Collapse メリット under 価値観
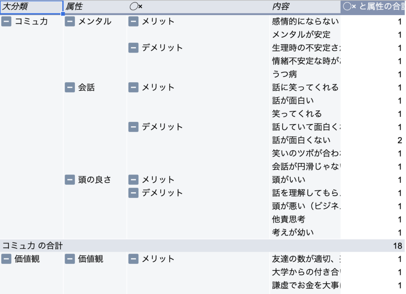Viewport: 406px width, 294px height. point(133,259)
